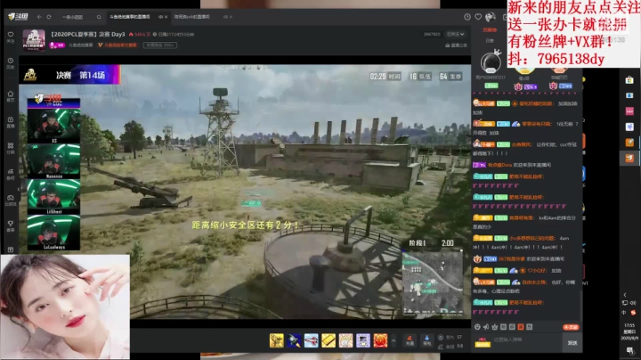Open the streamer guild link

point(456,45)
